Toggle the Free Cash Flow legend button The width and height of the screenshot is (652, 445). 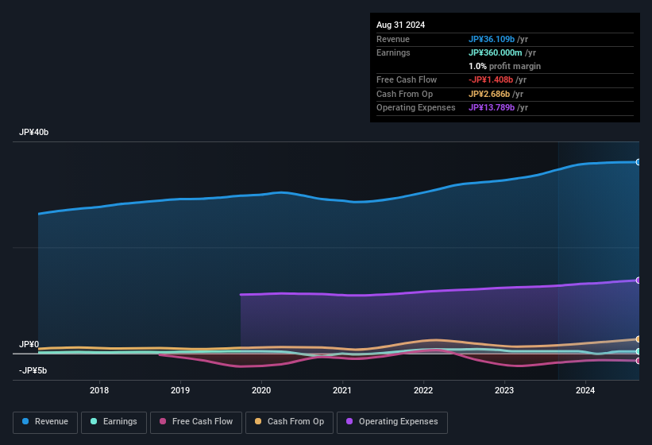click(196, 422)
